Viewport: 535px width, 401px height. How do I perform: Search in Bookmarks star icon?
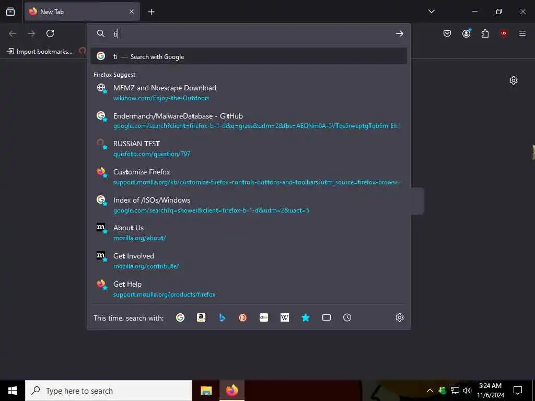point(305,317)
